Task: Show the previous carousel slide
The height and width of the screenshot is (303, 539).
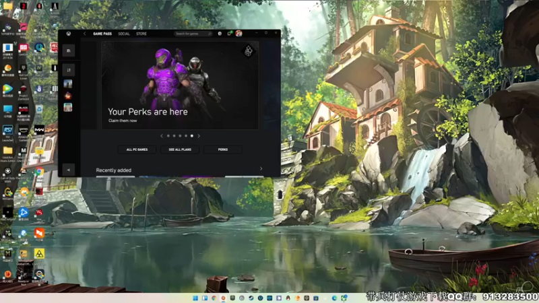Action: pos(162,136)
